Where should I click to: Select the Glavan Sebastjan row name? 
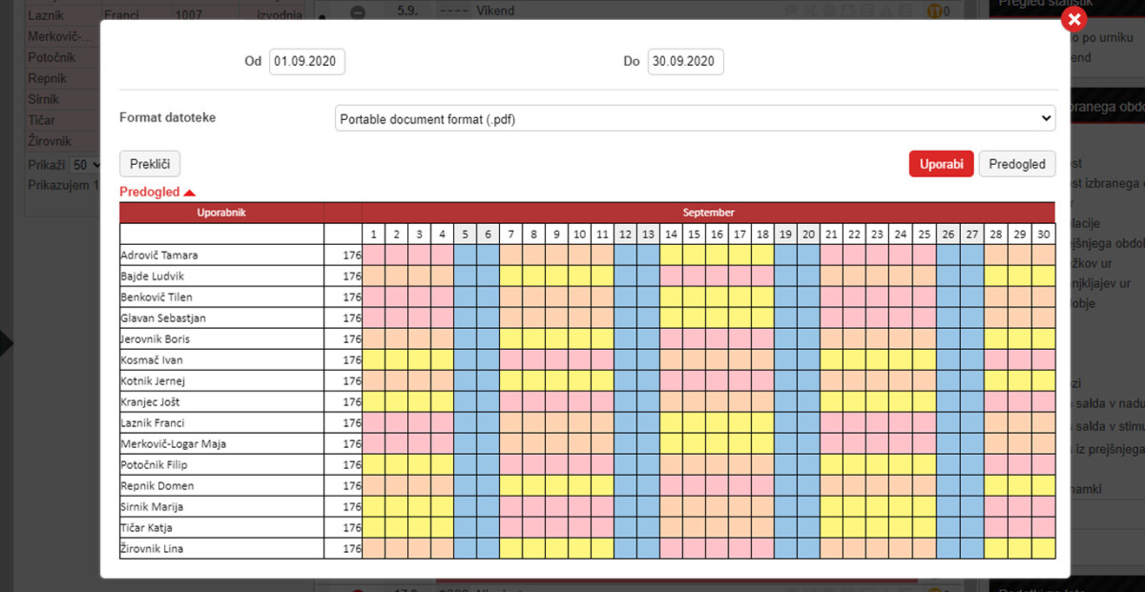click(163, 318)
